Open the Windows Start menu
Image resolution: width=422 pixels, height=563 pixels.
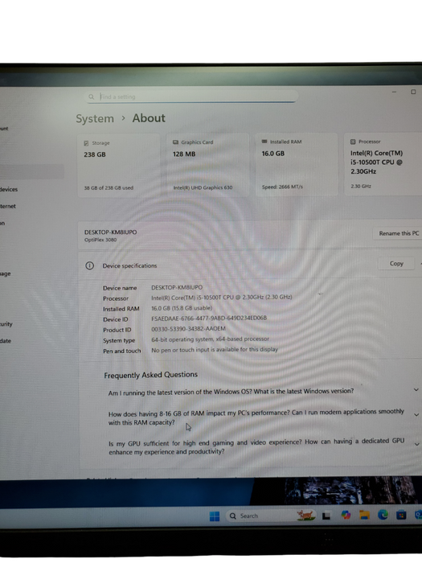[215, 516]
